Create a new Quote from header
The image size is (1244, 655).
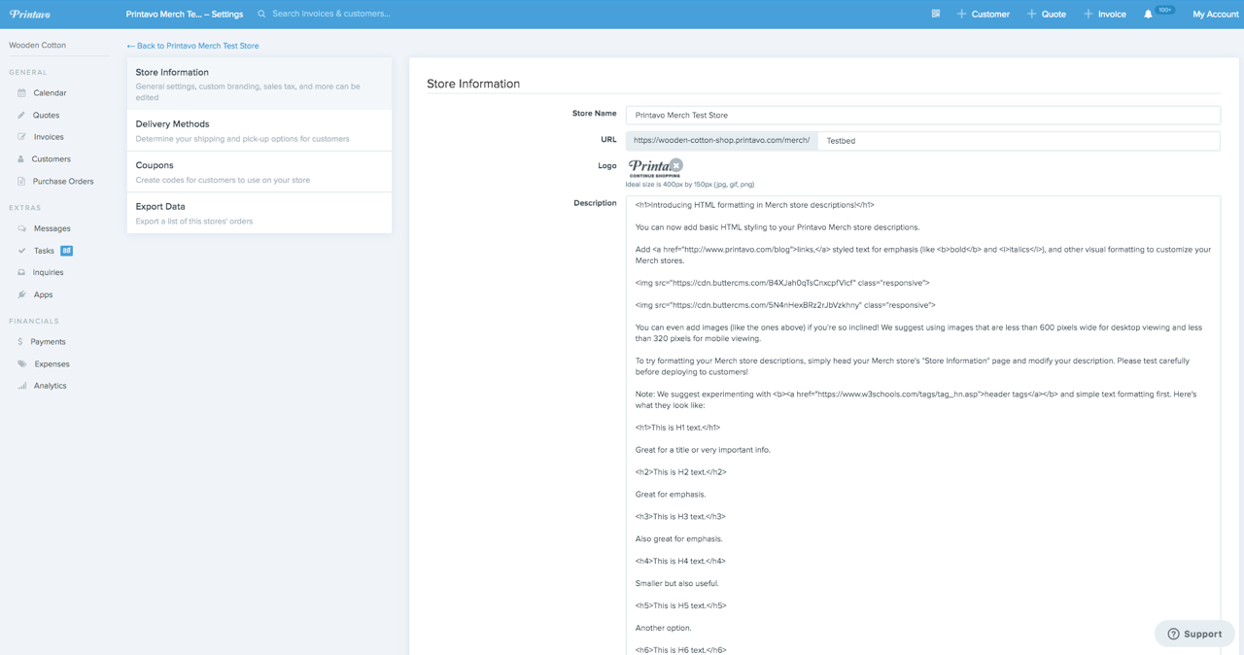pos(1047,15)
